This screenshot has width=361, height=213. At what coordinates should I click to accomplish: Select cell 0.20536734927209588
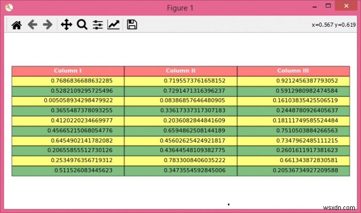tap(293, 171)
